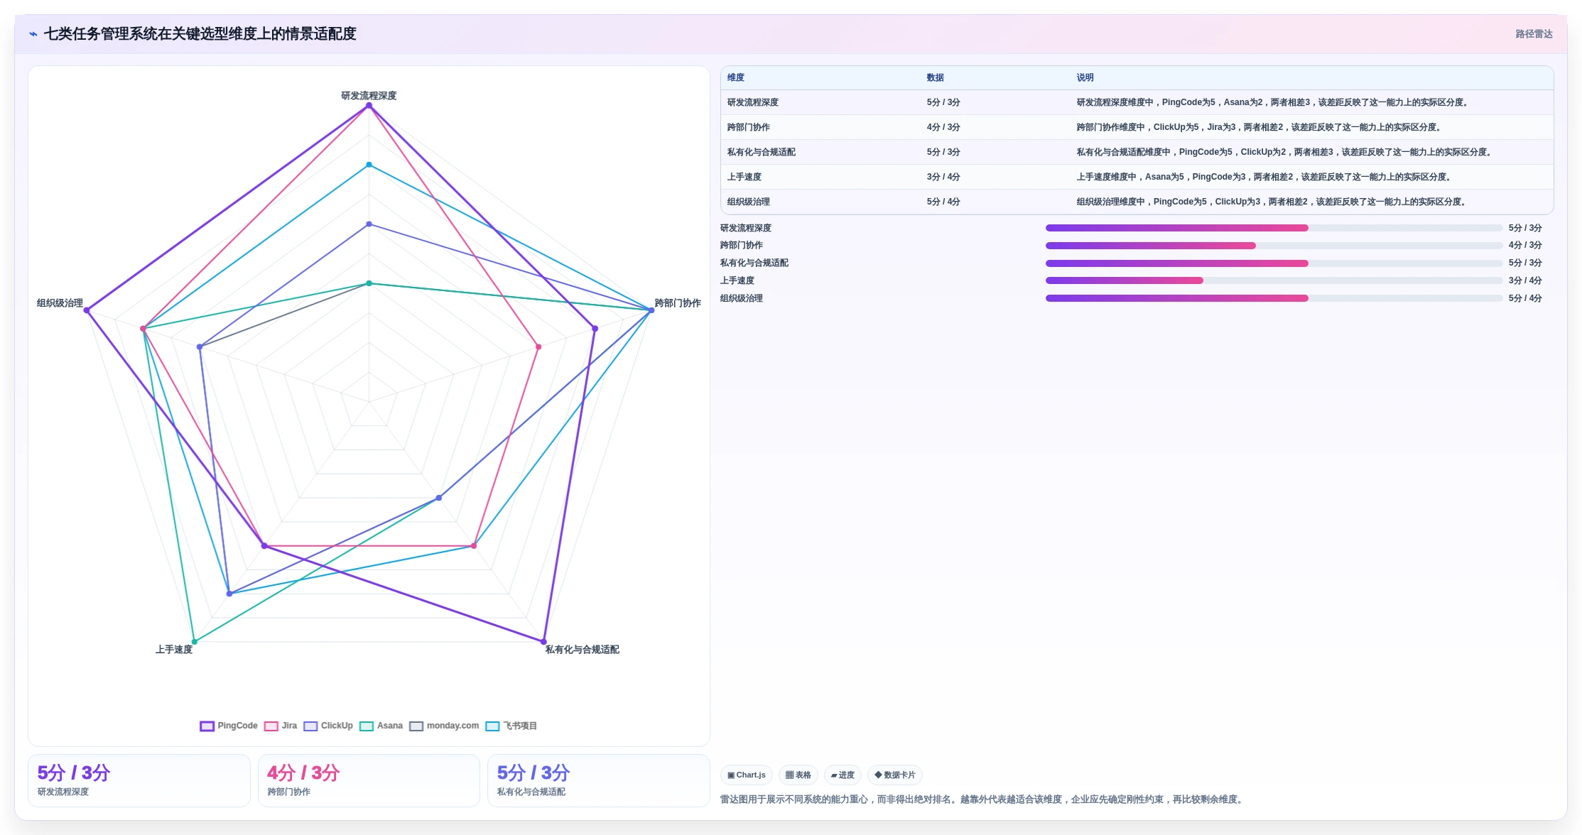The image size is (1582, 835).
Task: Click the 上手速度 progress bar
Action: [x=1274, y=280]
